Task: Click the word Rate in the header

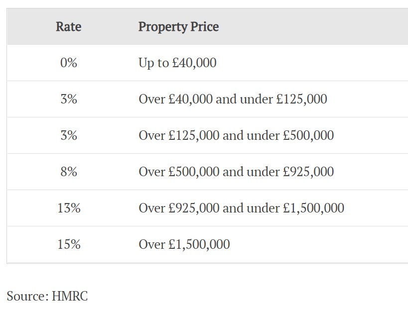Action: click(x=69, y=26)
